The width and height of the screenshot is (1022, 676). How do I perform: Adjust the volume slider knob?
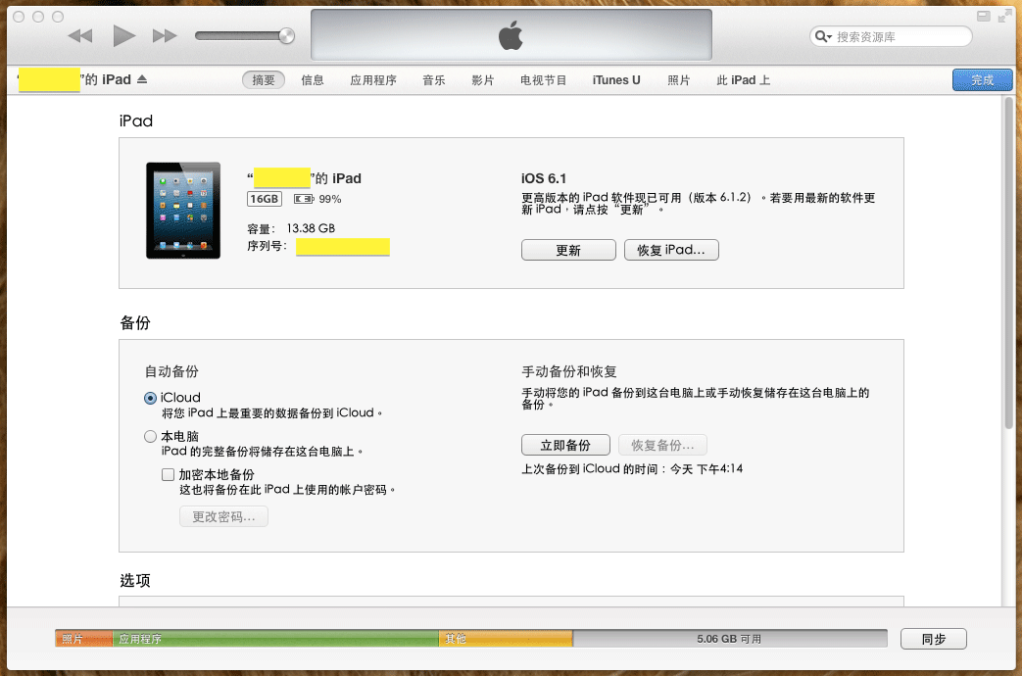pyautogui.click(x=287, y=36)
